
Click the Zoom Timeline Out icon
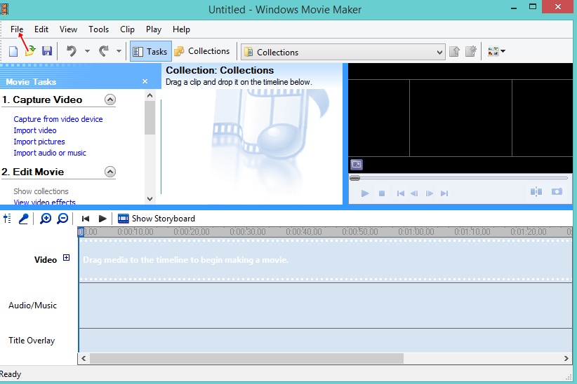(62, 219)
